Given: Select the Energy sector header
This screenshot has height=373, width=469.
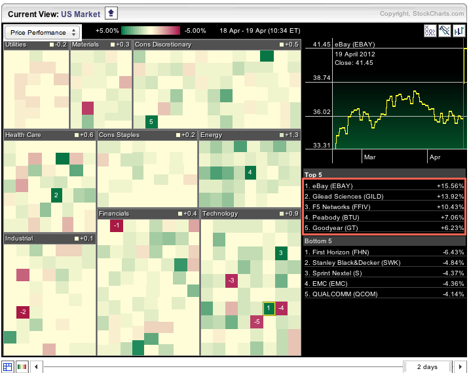Looking at the screenshot, I should pyautogui.click(x=250, y=135).
